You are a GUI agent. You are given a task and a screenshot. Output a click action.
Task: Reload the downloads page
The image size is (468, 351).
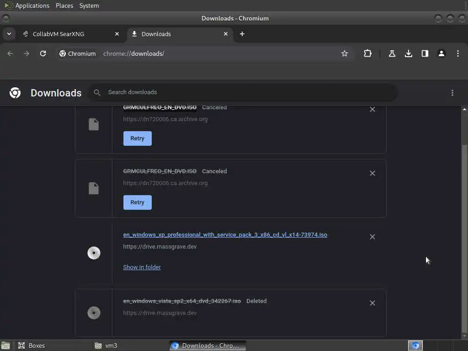pyautogui.click(x=43, y=53)
